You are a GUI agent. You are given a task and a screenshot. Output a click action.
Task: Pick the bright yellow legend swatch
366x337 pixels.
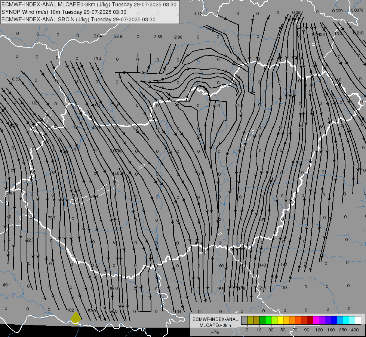tap(280, 320)
